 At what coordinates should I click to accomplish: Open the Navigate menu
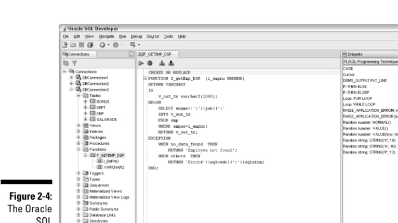click(x=107, y=36)
